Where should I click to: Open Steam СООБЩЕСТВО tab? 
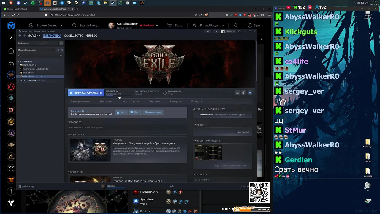coord(74,36)
